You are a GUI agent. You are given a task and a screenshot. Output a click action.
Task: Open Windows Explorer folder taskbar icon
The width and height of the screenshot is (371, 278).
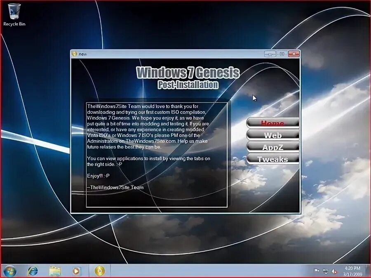click(x=55, y=271)
